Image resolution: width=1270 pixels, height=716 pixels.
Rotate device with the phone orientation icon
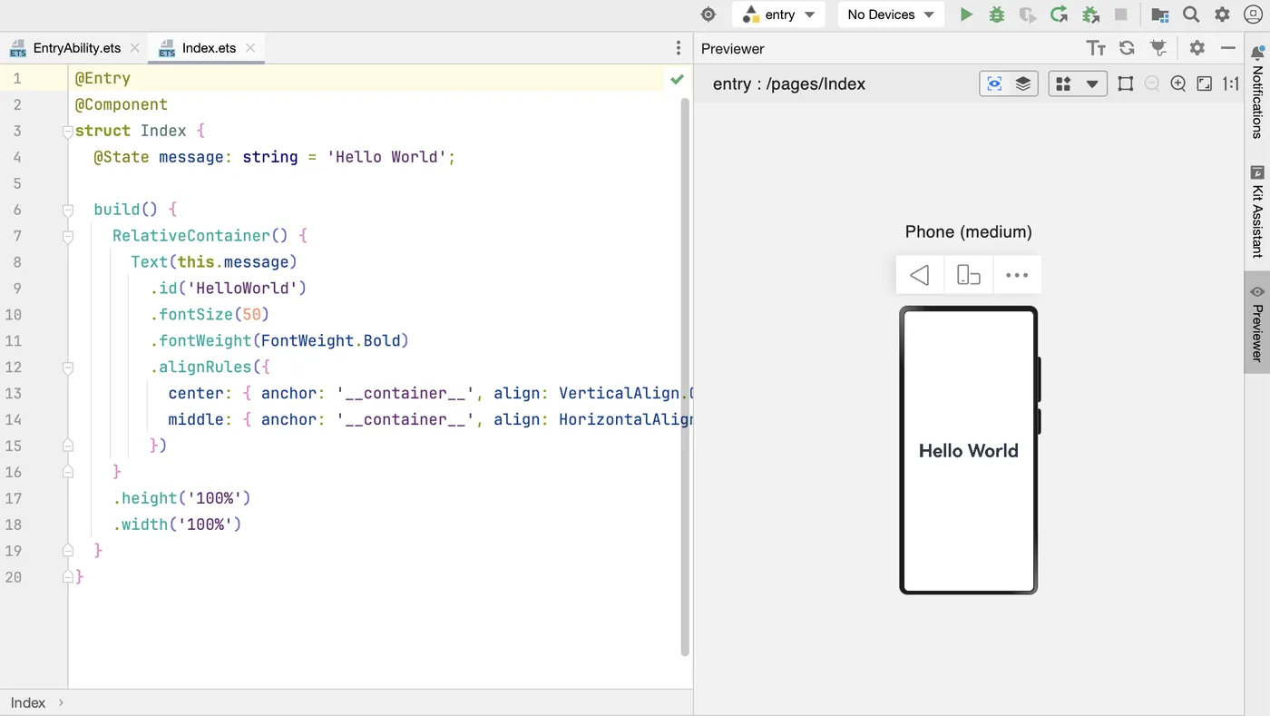969,275
